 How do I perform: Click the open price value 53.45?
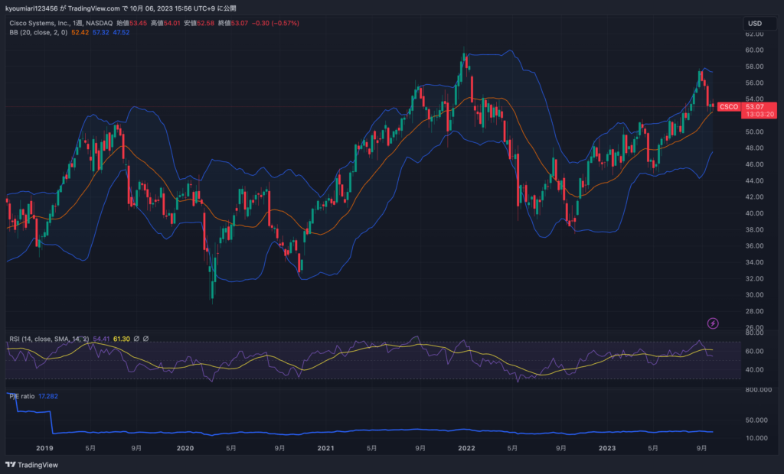click(x=138, y=23)
